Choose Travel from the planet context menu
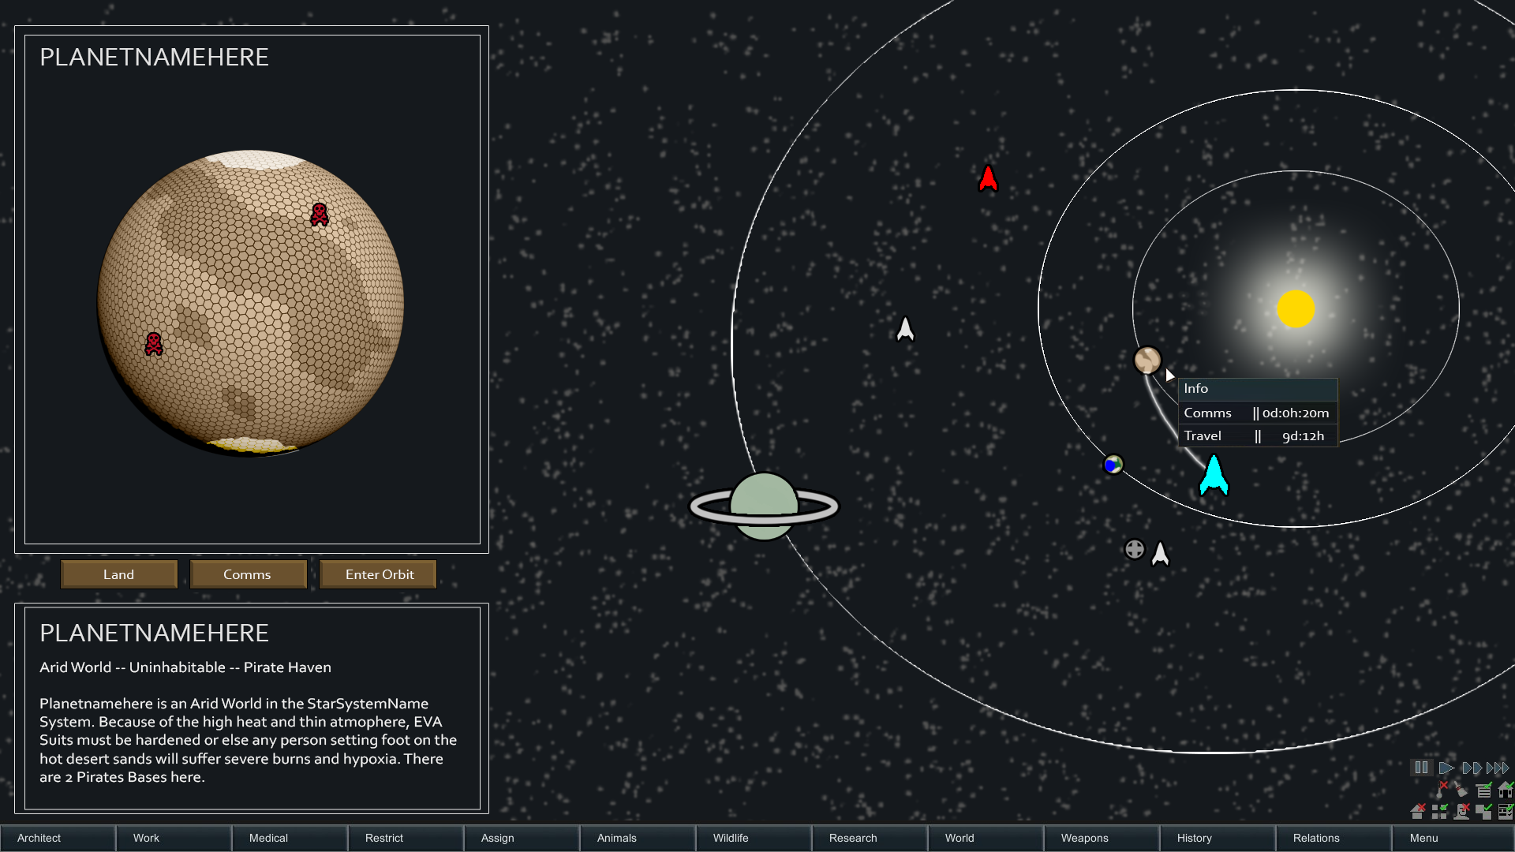The image size is (1515, 852). click(1258, 435)
